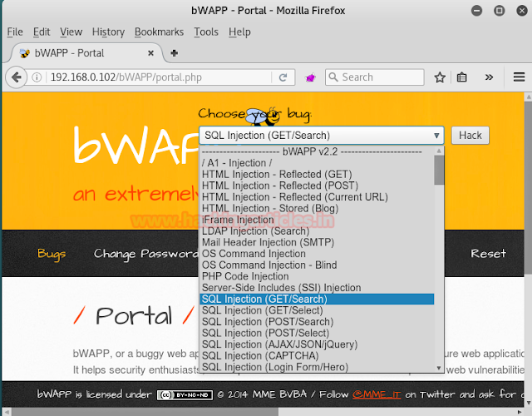Select the bWAPP - Portal tab
Screen dimensions: 532x416
(86, 53)
